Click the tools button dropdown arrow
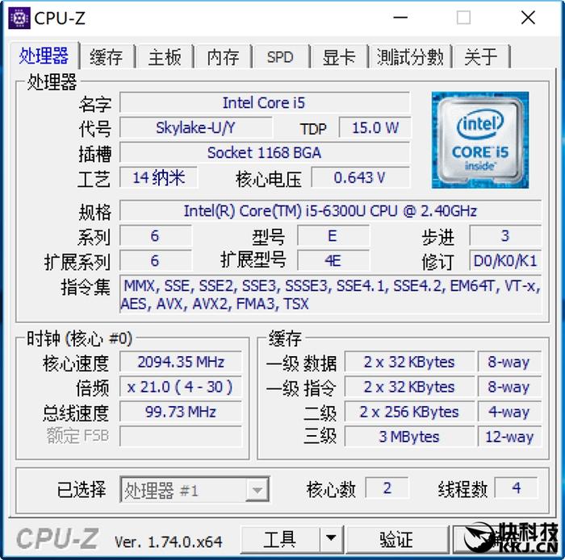 tap(331, 539)
